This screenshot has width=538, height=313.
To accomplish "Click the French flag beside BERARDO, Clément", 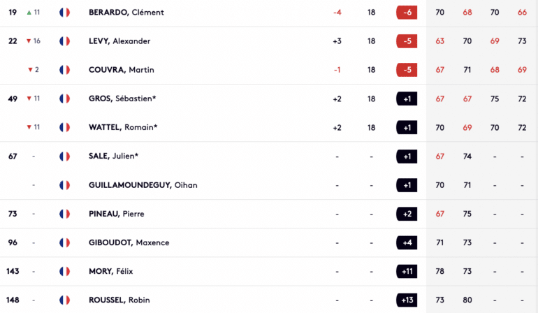I will click(64, 13).
